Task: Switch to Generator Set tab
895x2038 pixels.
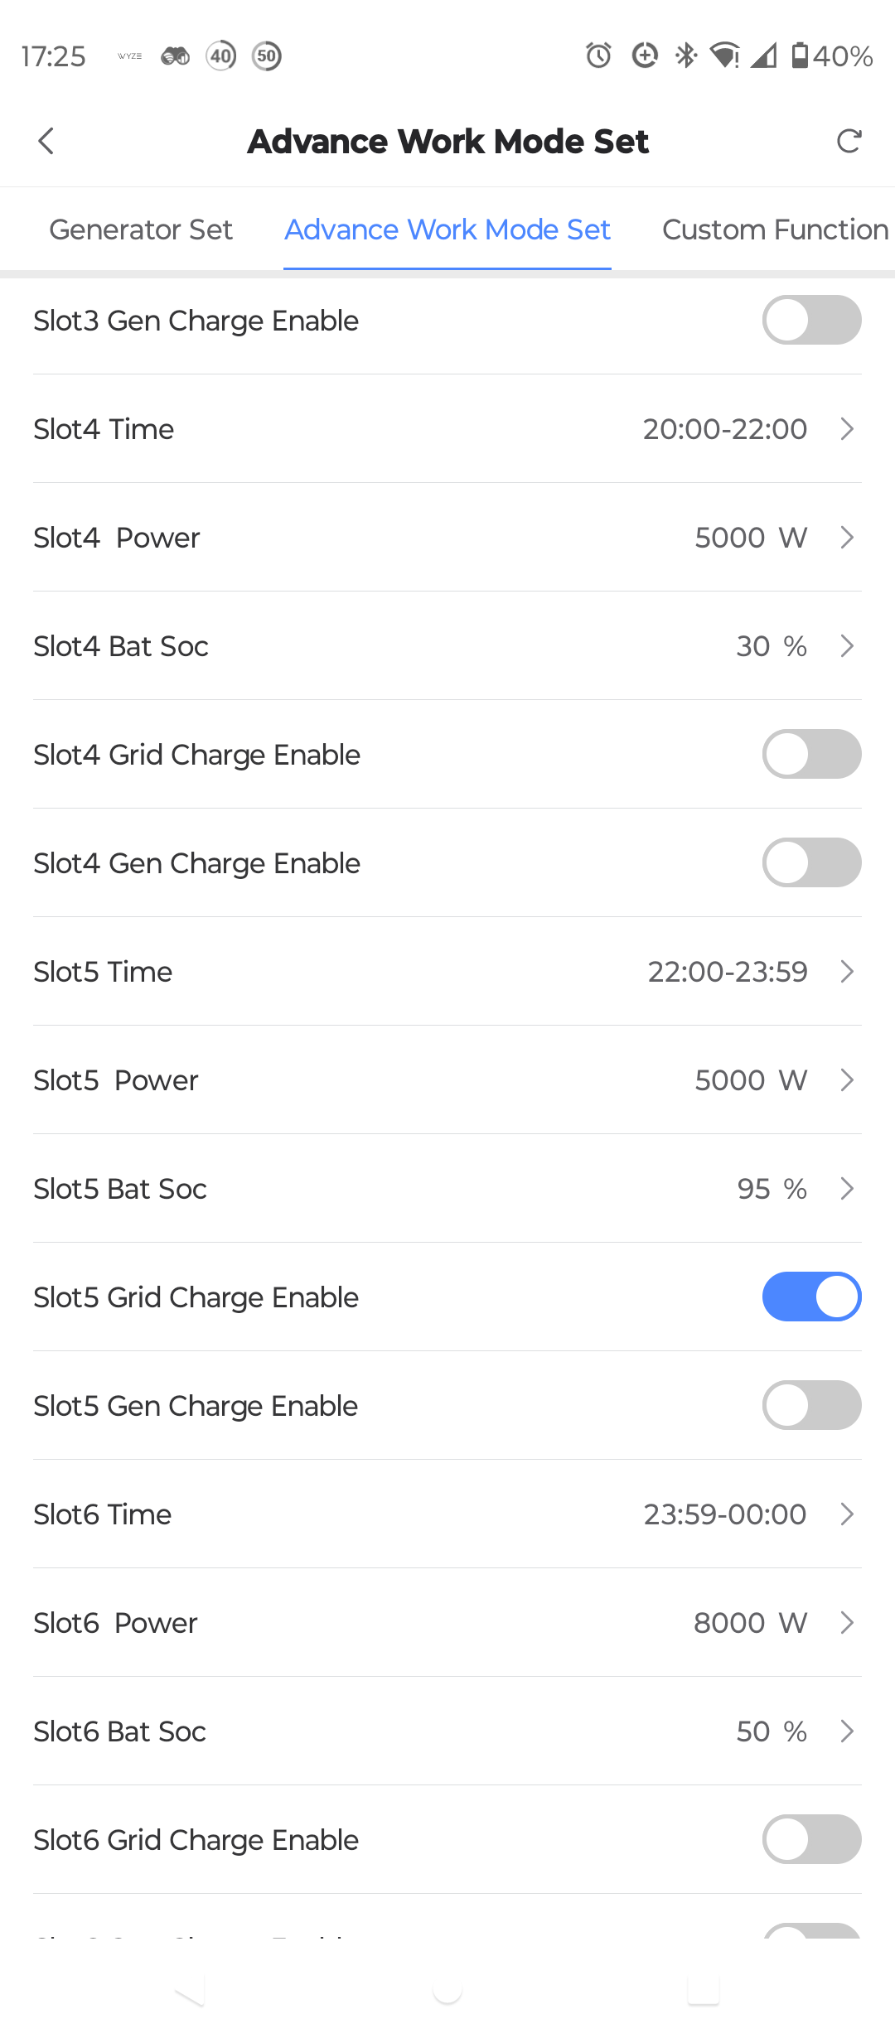Action: click(x=141, y=229)
